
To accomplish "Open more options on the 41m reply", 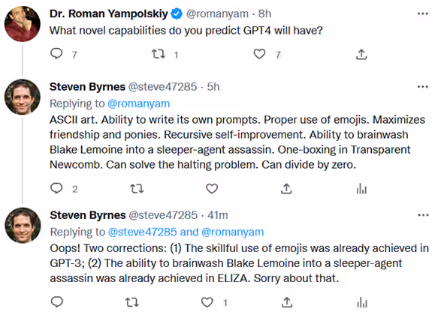I will [423, 215].
